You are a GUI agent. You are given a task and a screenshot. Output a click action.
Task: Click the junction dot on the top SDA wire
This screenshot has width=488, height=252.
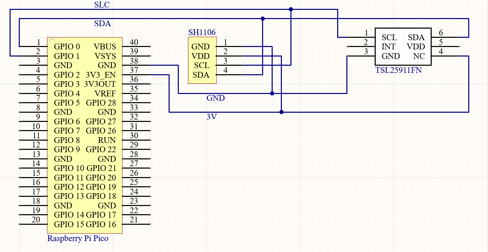coord(262,19)
